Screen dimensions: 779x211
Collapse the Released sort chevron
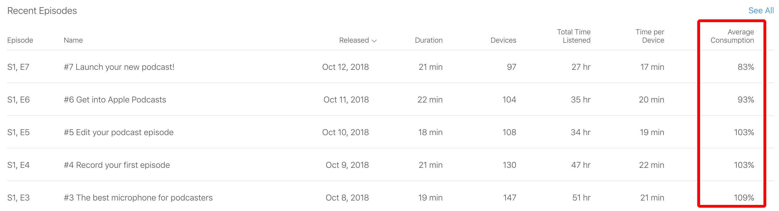pos(374,40)
